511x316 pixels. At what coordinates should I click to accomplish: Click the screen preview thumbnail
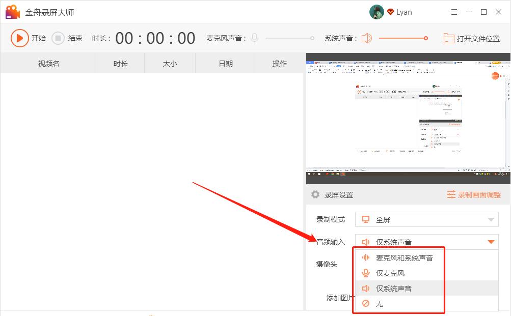tap(408, 116)
